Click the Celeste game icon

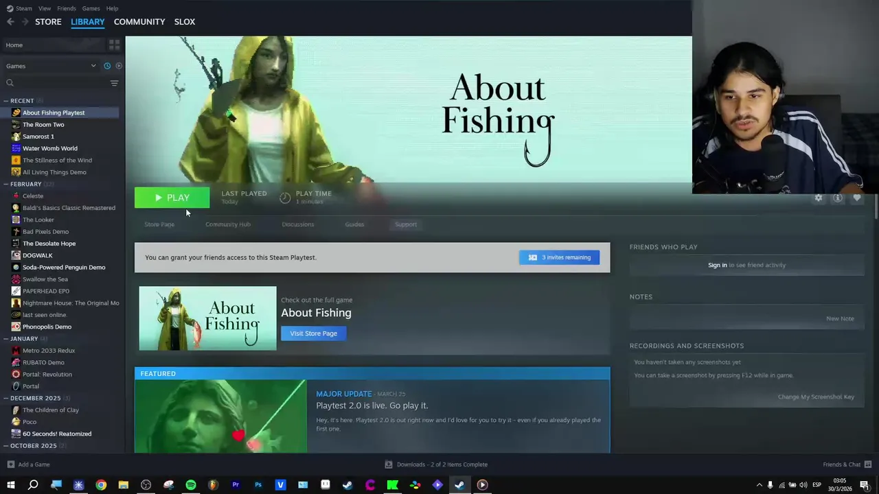[x=16, y=196]
